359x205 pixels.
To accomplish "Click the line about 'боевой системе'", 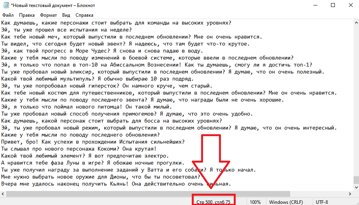I will 147,58.
